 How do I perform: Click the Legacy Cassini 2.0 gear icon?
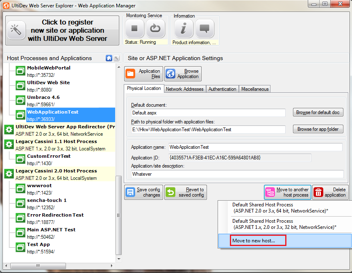coord(9,174)
